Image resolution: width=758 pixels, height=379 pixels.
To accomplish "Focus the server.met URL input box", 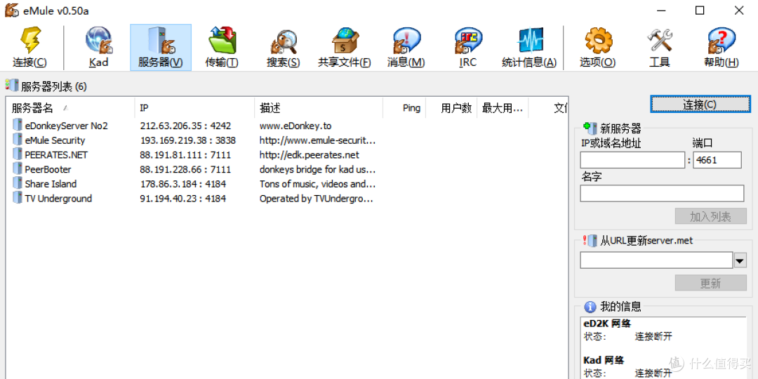I will (x=656, y=260).
